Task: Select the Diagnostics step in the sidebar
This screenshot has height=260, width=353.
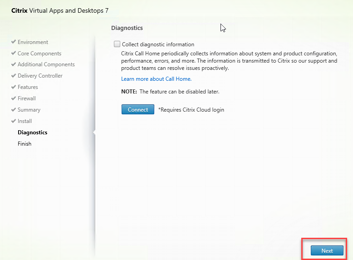Action: [32, 132]
